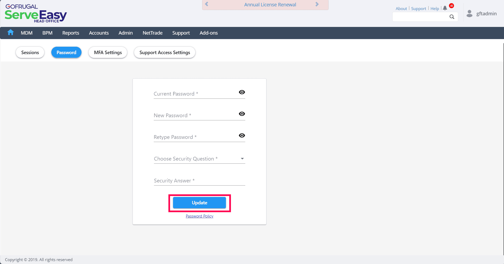This screenshot has height=264, width=504.
Task: Open the Admin menu
Action: (126, 33)
